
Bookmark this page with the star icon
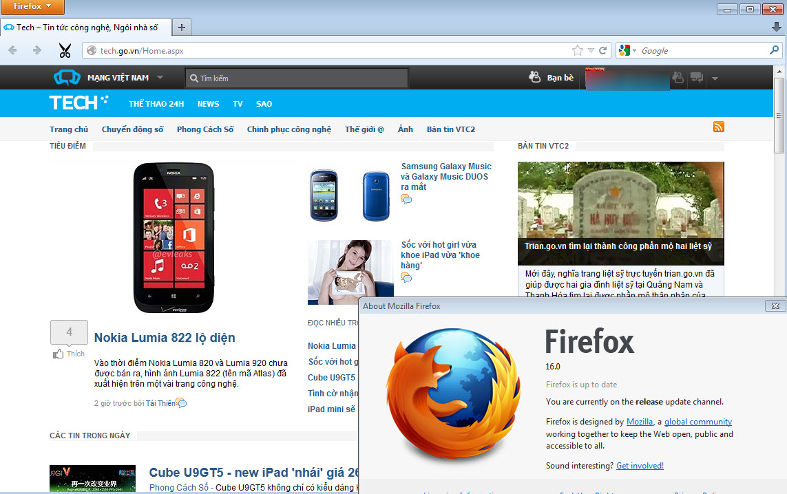point(577,50)
